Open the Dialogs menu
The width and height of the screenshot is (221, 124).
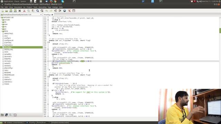coord(55,7)
